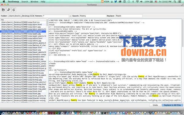Viewport: 184px width, 115px height.
Task: Select file bertolino.jpg in list
Action: (23, 73)
